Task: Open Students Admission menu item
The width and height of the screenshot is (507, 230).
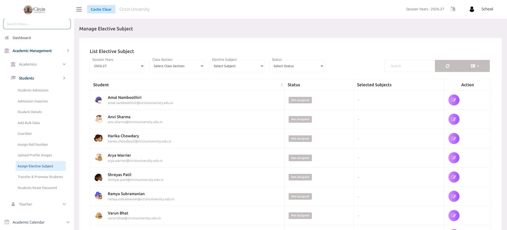Action: point(33,90)
